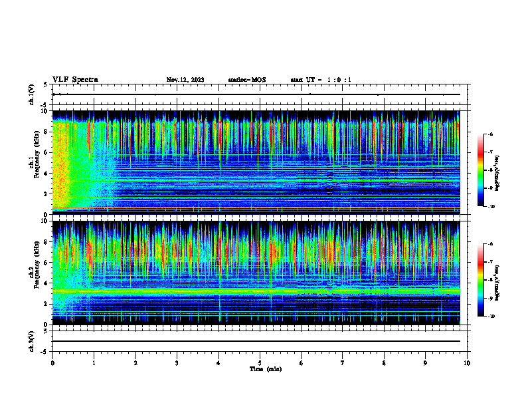The height and width of the screenshot is (407, 526).
Task: Select the date text "Nov.12, 2023"
Action: (185, 80)
